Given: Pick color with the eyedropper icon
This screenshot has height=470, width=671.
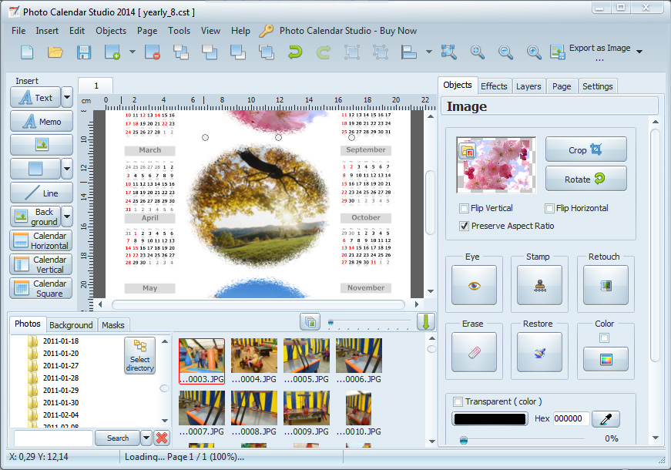Looking at the screenshot, I should pos(606,419).
